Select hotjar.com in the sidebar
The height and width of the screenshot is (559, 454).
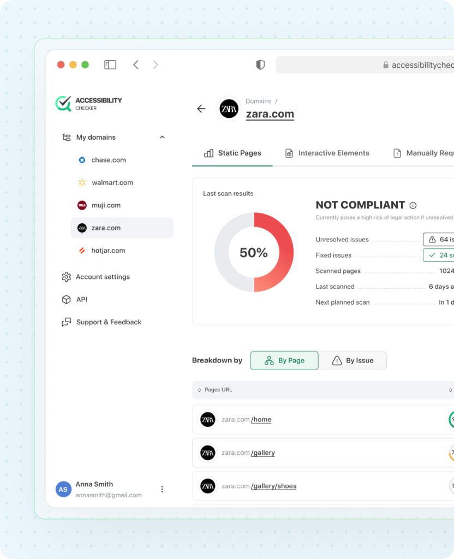tap(108, 251)
